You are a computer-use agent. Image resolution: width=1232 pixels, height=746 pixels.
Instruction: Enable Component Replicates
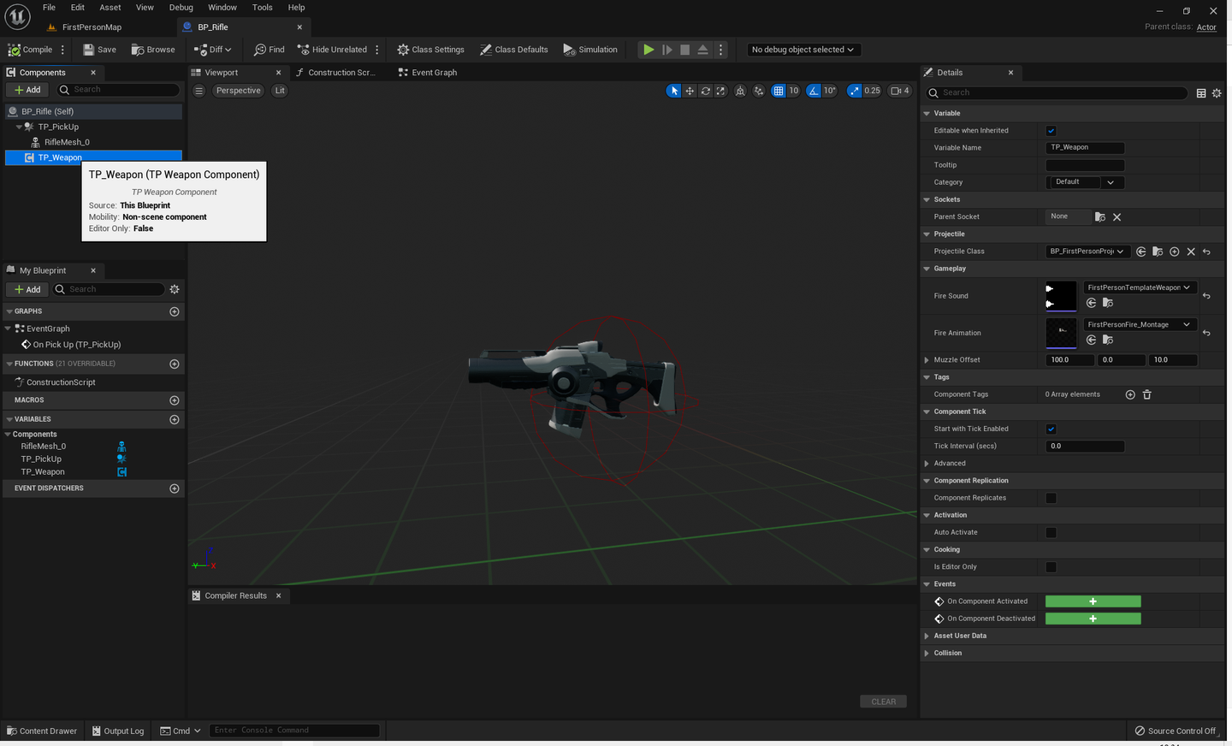(x=1051, y=497)
